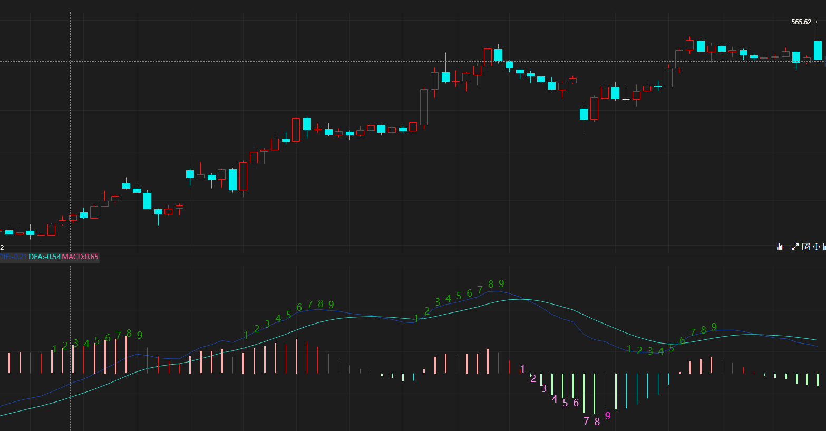Select the DEA:-0.54 indicator label
The image size is (826, 431).
click(x=44, y=257)
